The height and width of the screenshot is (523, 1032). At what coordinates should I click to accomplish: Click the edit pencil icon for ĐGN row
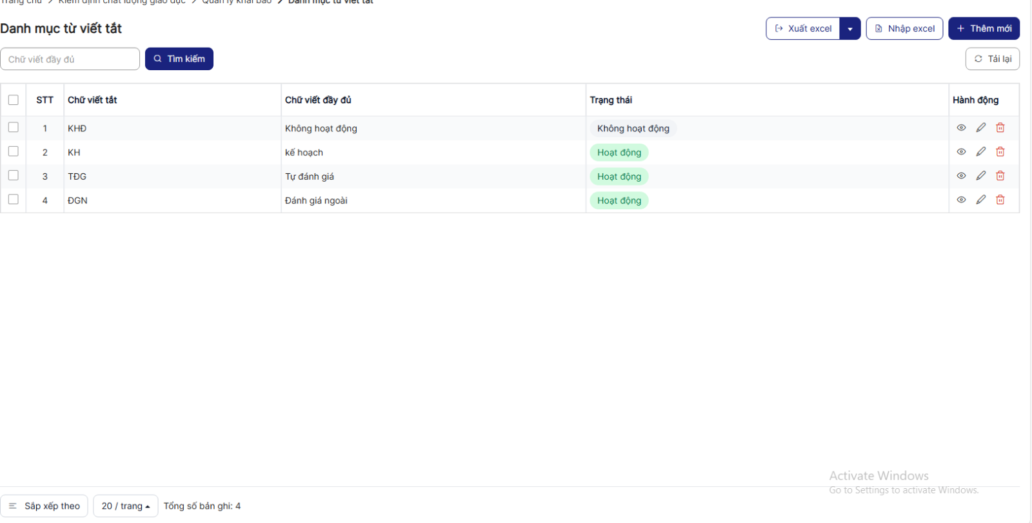click(980, 200)
